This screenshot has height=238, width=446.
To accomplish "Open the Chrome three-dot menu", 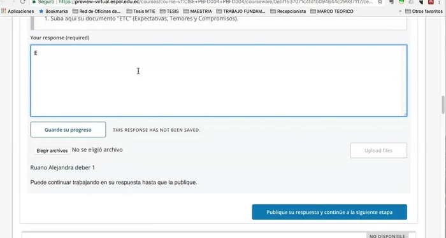I will [x=440, y=2].
